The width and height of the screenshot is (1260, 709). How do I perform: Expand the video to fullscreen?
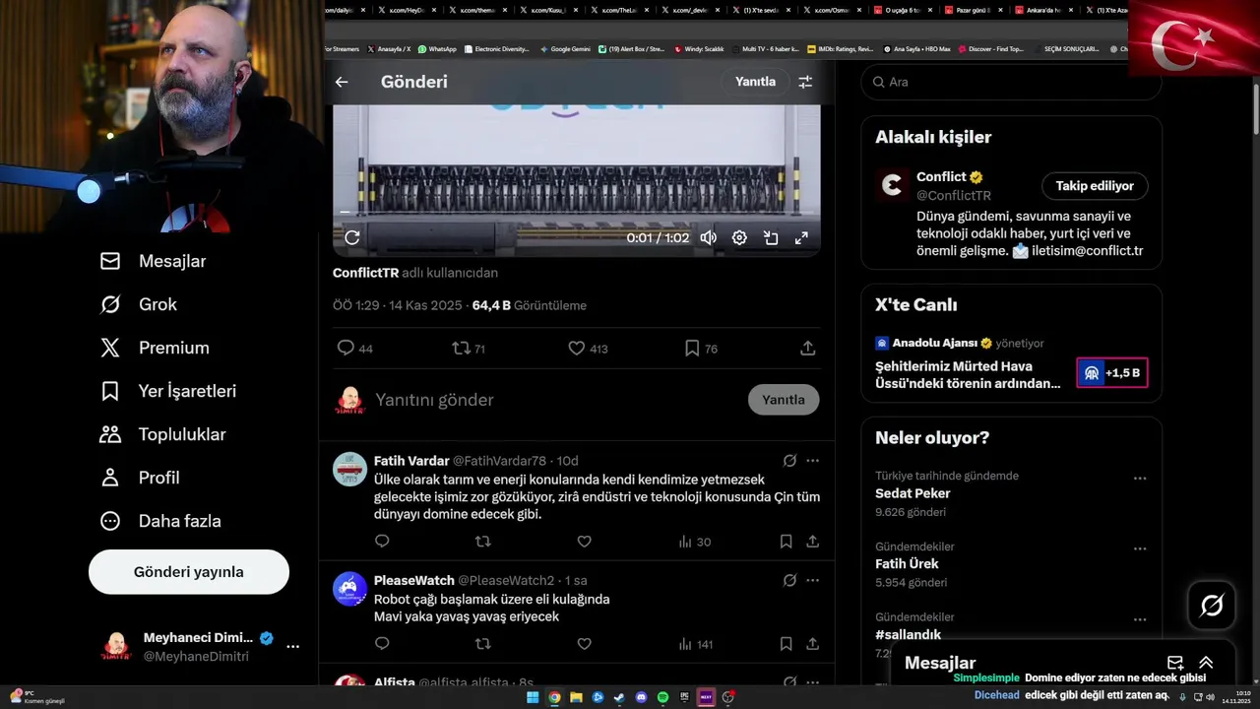coord(801,237)
